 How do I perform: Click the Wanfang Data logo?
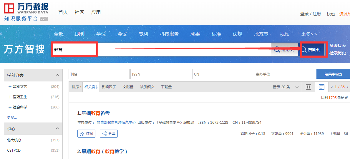click(26, 12)
